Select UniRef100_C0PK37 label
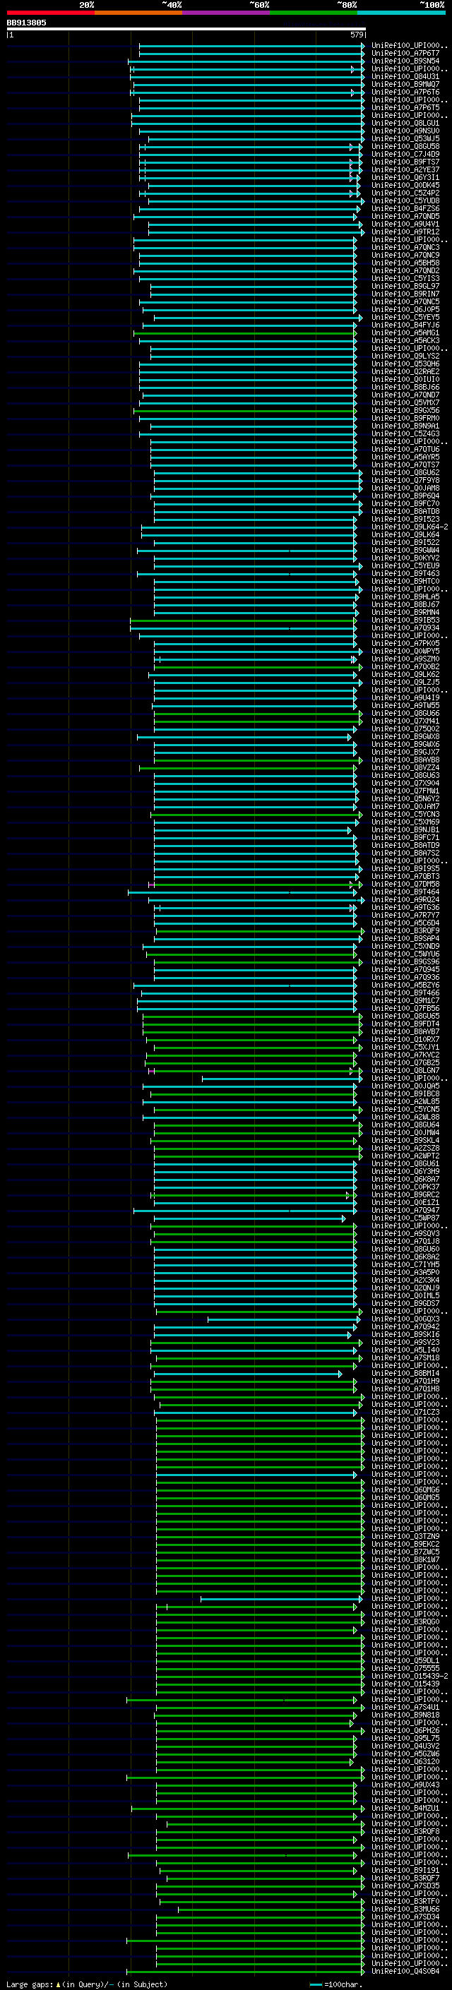This screenshot has height=1990, width=452. pyautogui.click(x=405, y=1187)
